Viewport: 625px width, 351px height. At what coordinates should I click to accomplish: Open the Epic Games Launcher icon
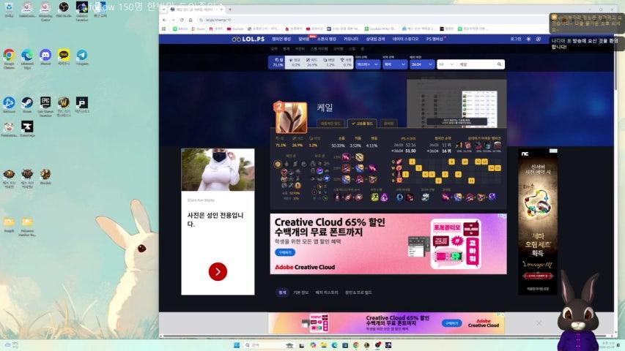(45, 103)
